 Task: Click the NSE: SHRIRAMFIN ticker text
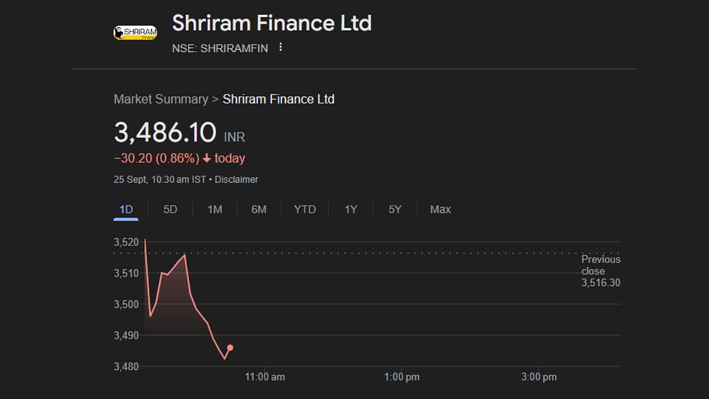[220, 48]
